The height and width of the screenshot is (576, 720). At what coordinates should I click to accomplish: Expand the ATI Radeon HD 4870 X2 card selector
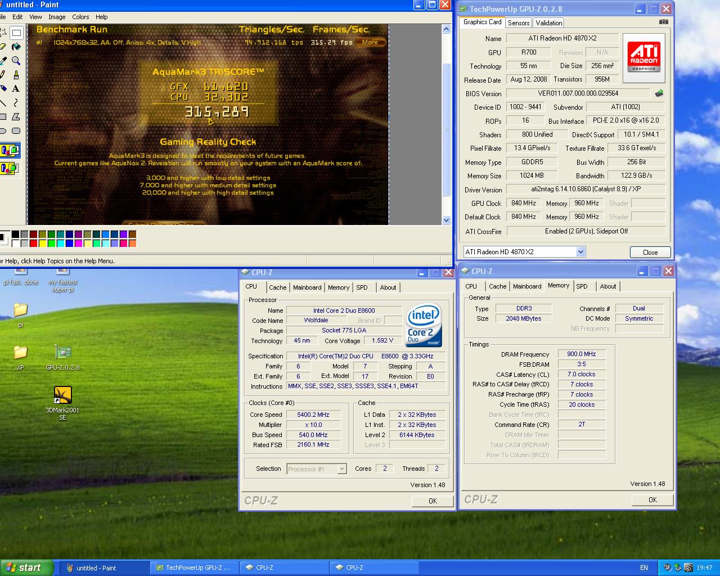pyautogui.click(x=581, y=252)
